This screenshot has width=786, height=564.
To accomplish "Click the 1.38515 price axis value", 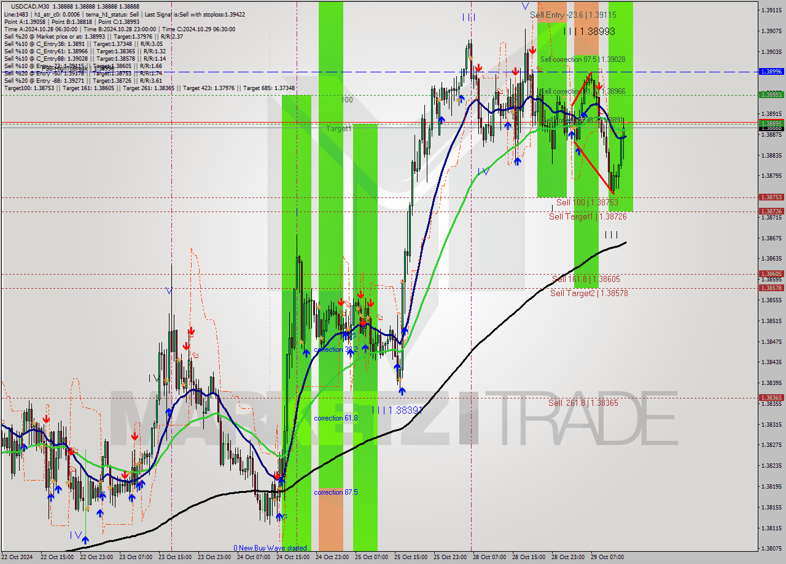I will coord(771,321).
